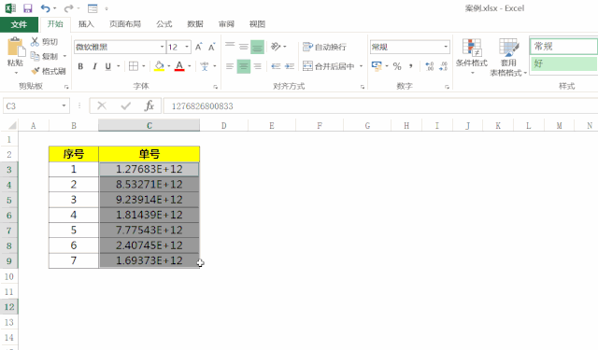Screen dimensions: 598x350
Task: Click the select-all corner triangle
Action: (x=12, y=125)
